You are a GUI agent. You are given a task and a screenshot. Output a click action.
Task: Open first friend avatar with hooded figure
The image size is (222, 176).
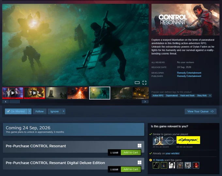point(156,165)
